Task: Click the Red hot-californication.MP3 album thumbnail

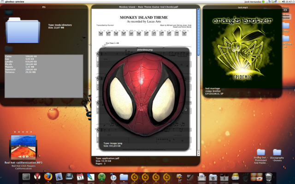Action: tap(24, 147)
